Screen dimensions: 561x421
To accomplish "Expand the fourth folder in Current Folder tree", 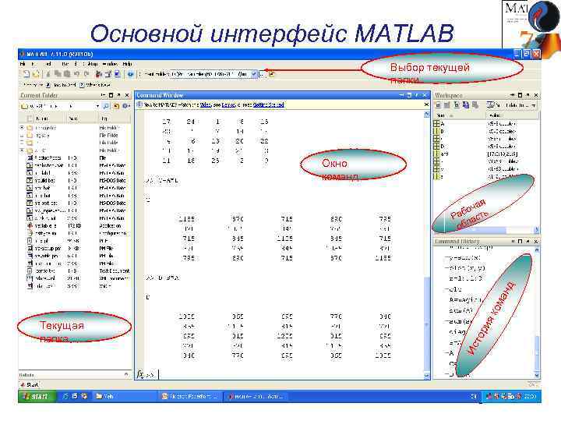I will point(22,150).
